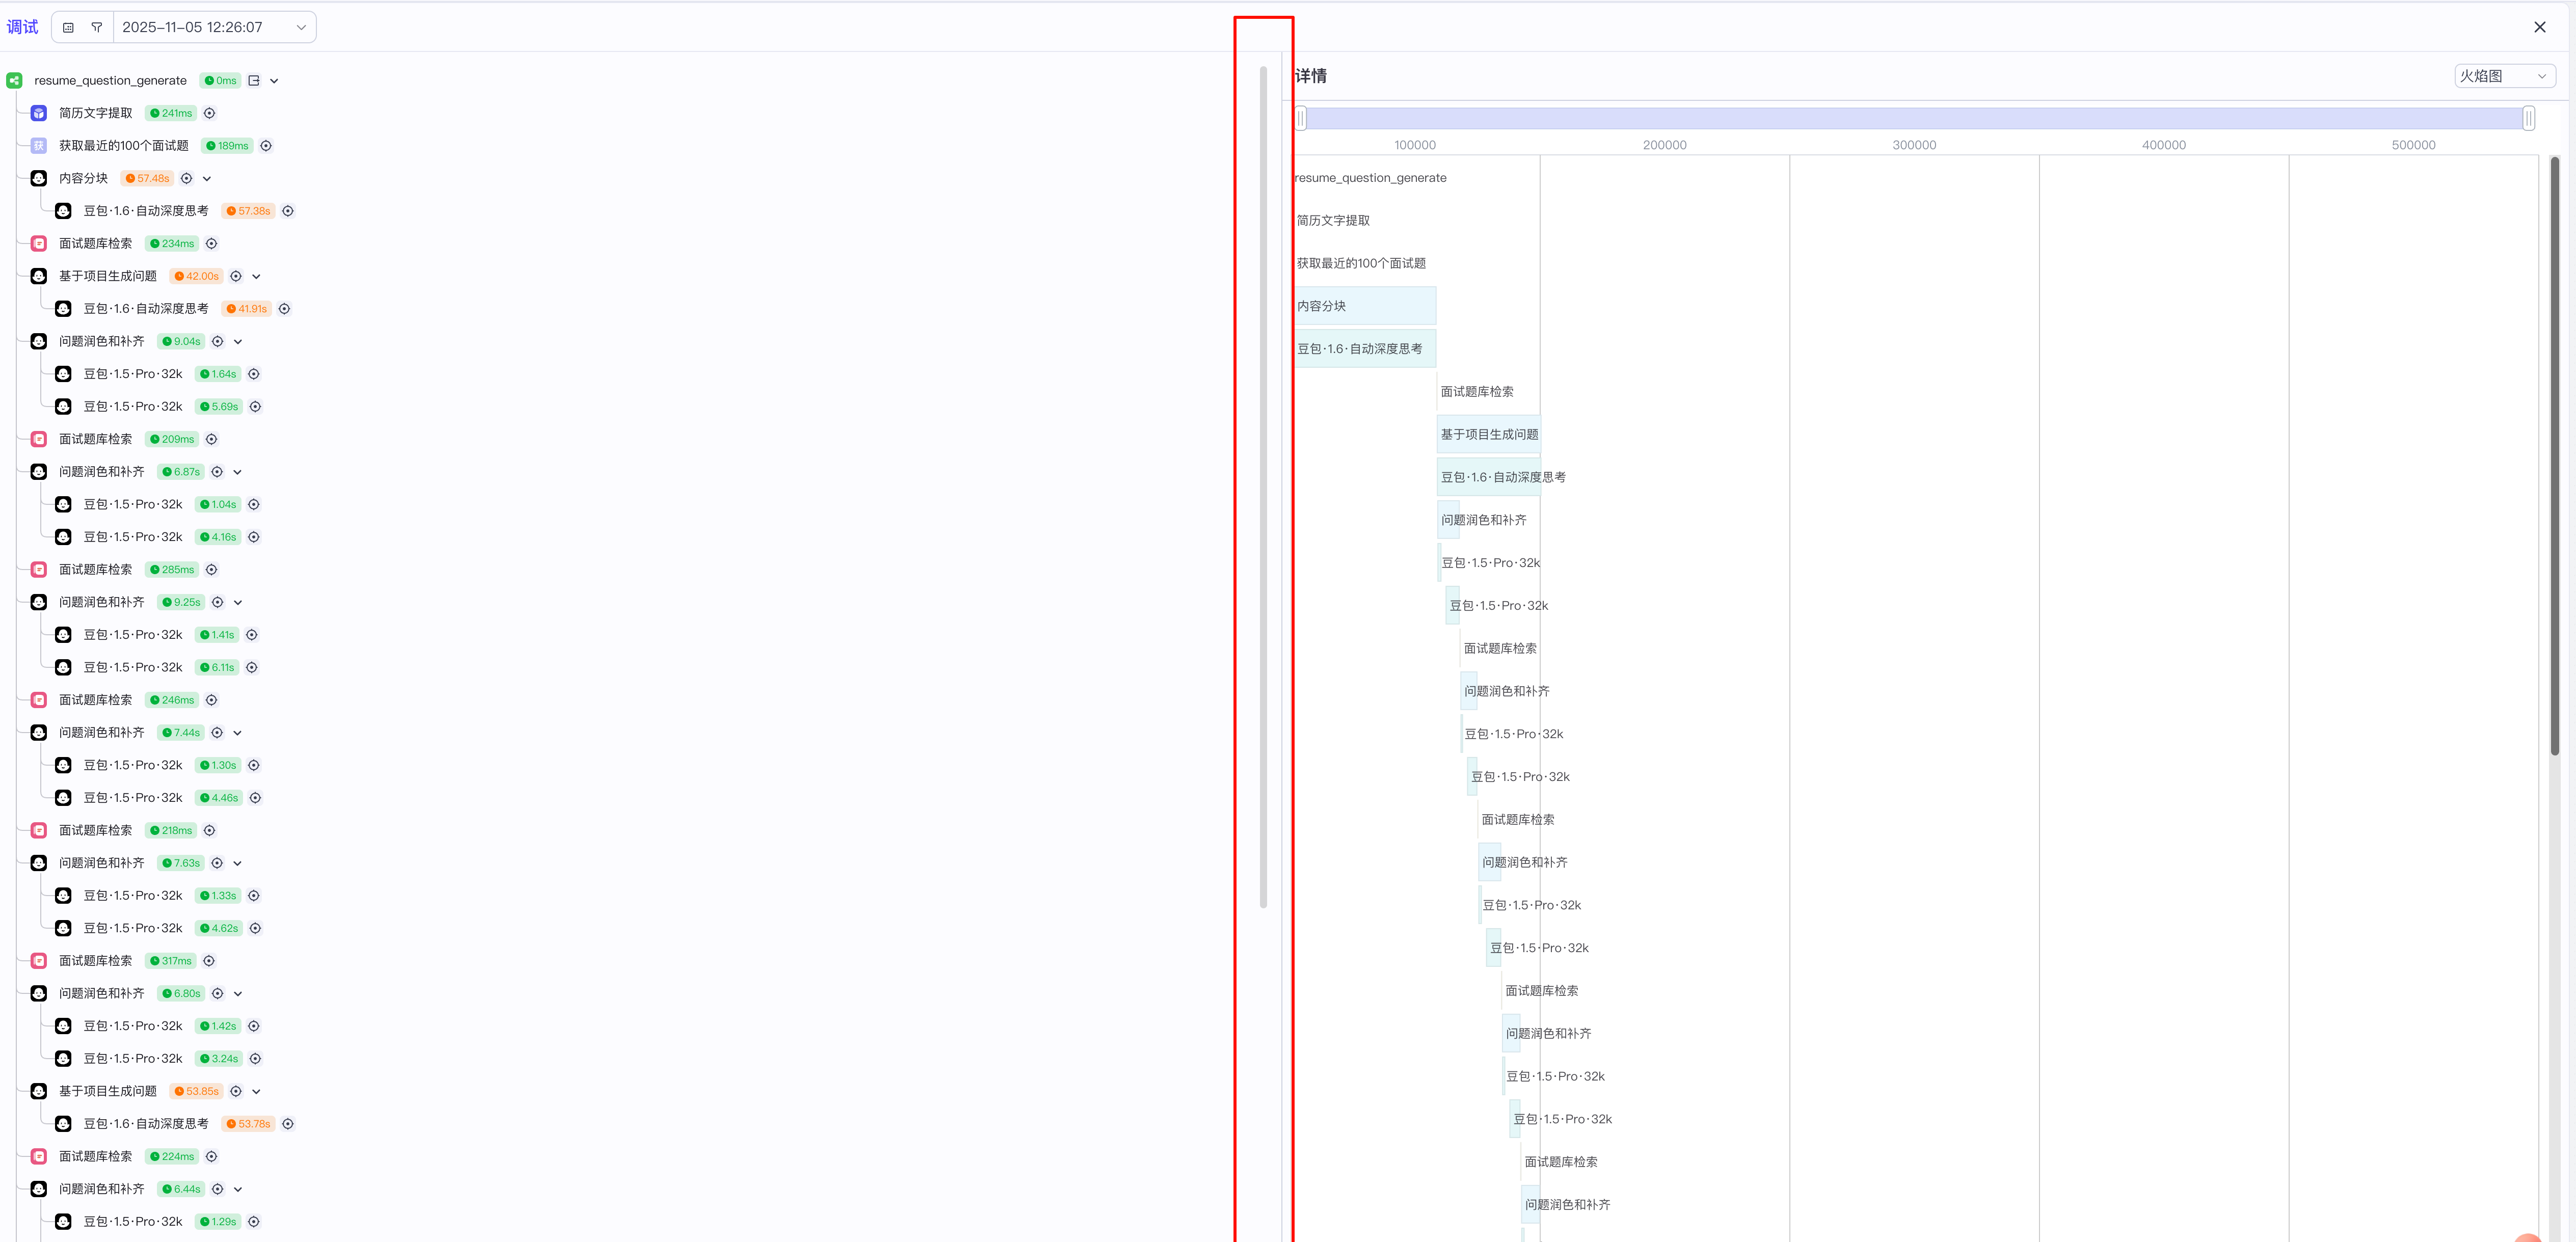
Task: Click the filter funnel icon
Action: click(97, 27)
